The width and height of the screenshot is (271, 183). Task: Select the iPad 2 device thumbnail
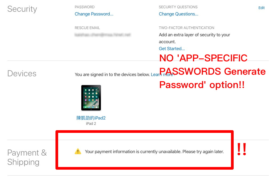click(x=91, y=98)
